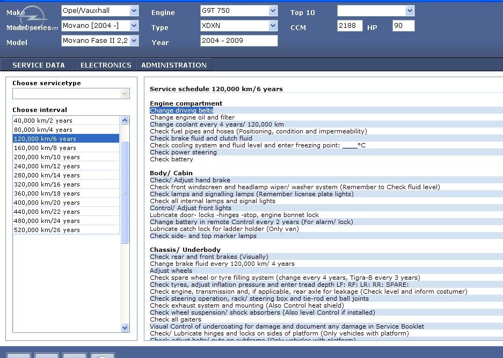
Task: Click the HP field showing 90
Action: [x=403, y=26]
